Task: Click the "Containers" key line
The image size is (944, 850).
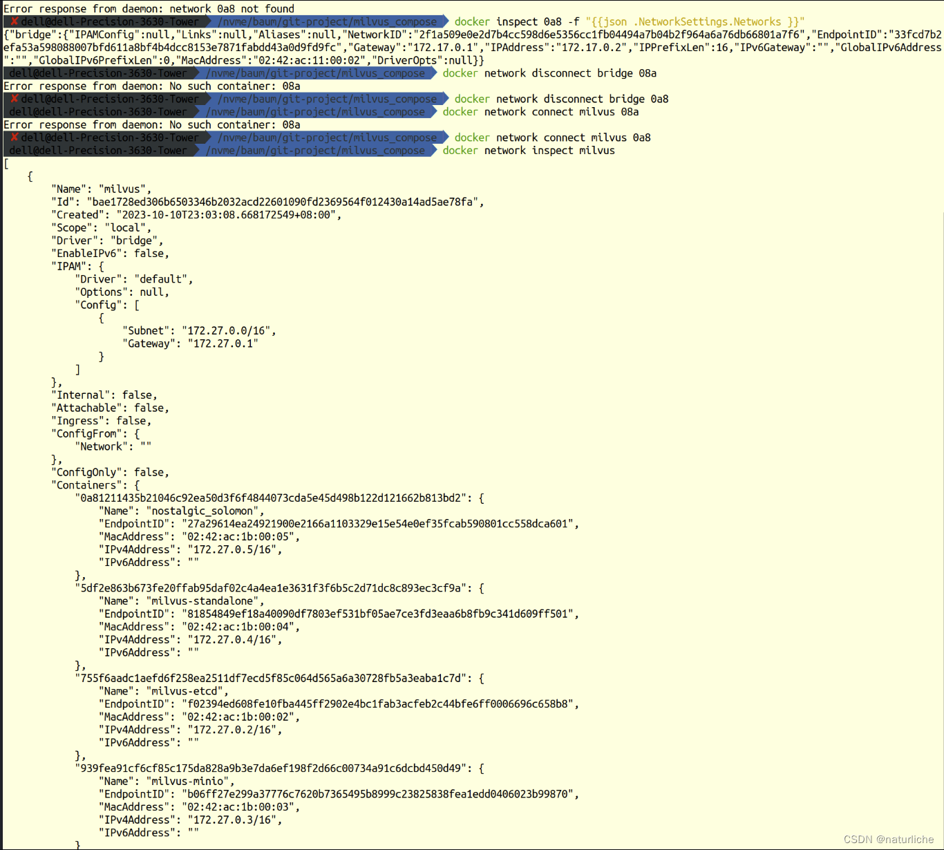Action: coord(95,485)
